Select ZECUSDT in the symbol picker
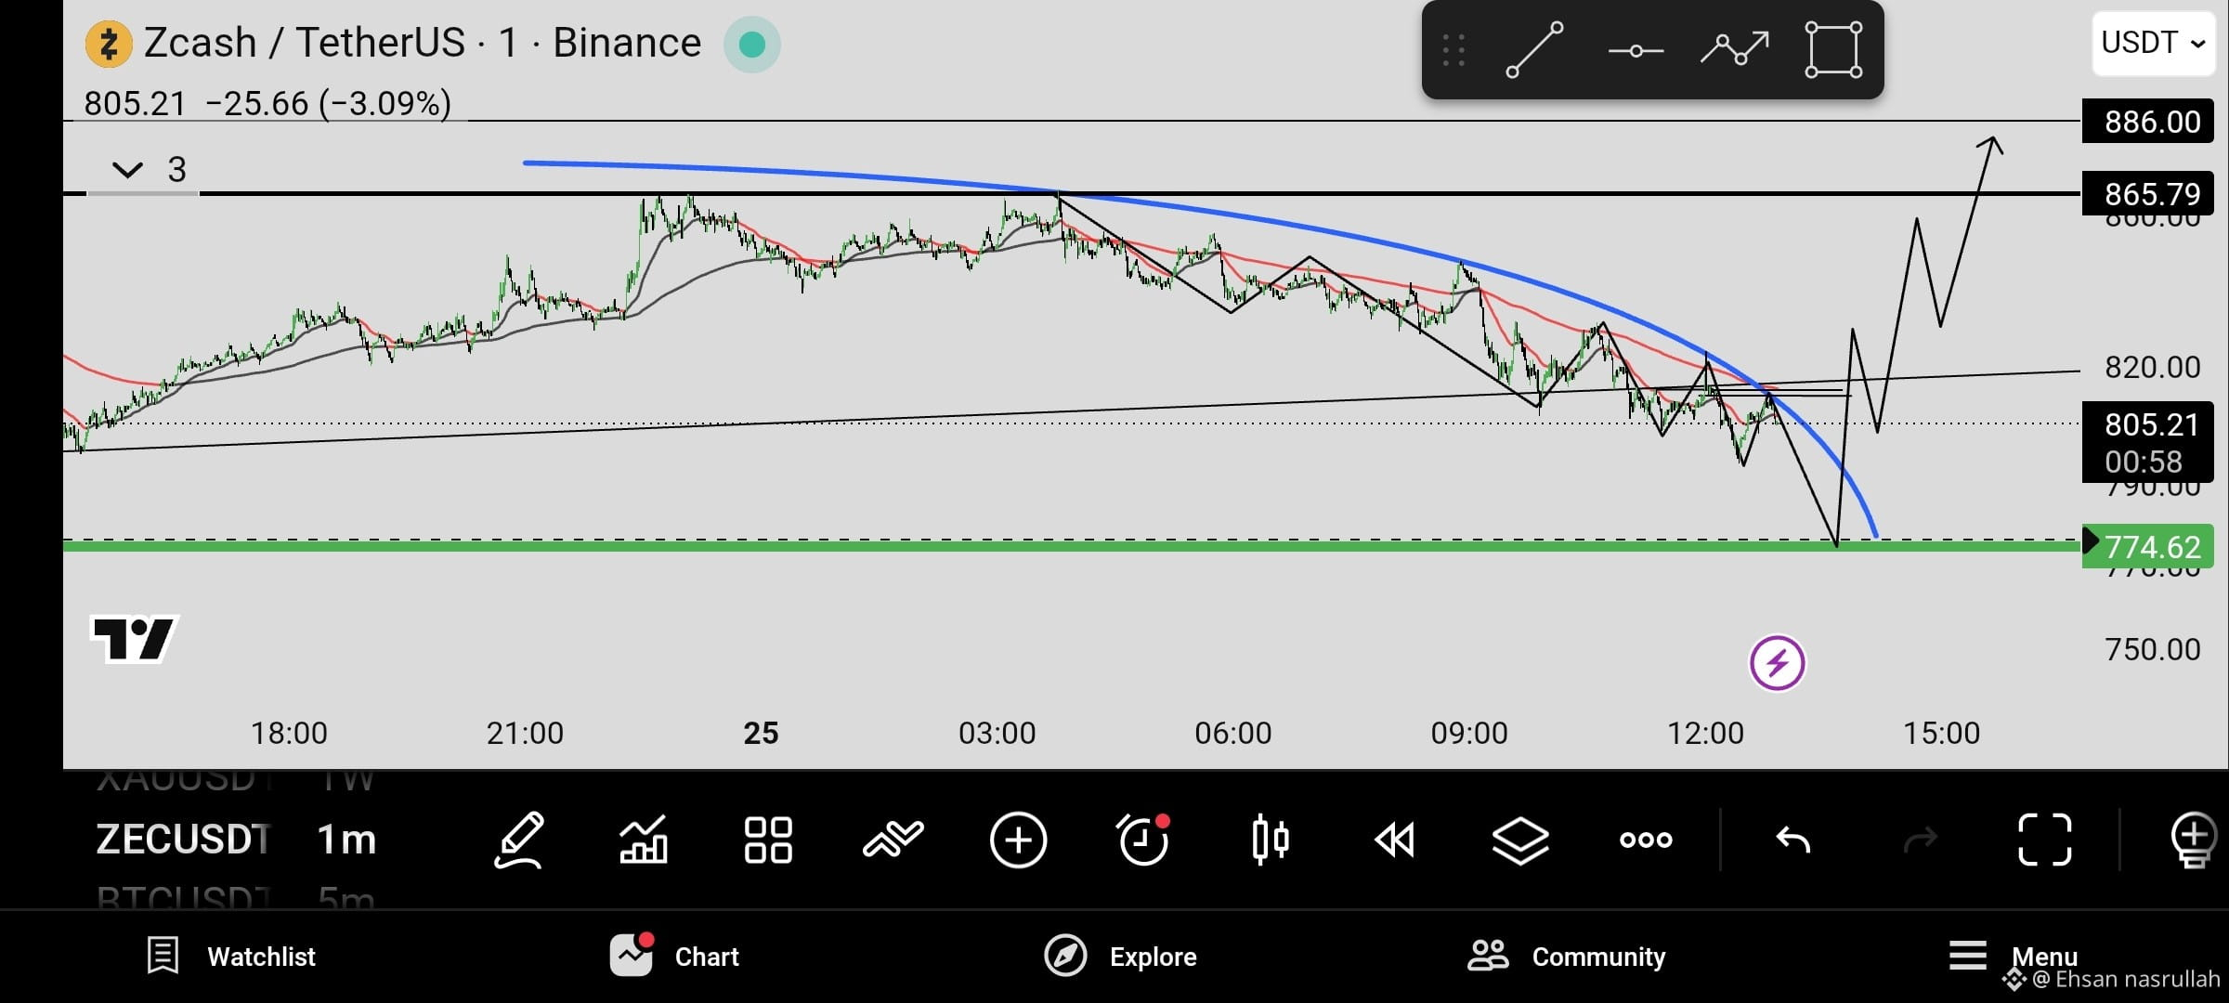 184,840
